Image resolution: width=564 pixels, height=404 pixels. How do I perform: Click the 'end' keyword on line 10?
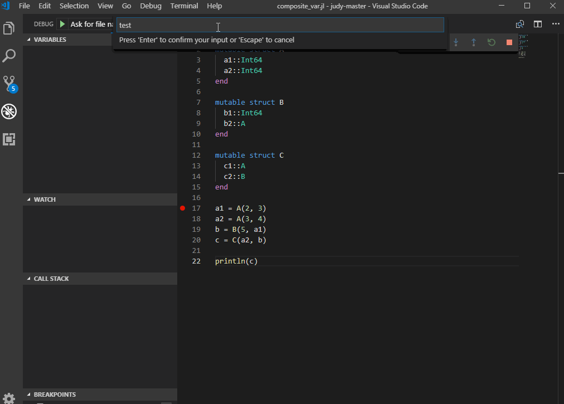pos(221,134)
